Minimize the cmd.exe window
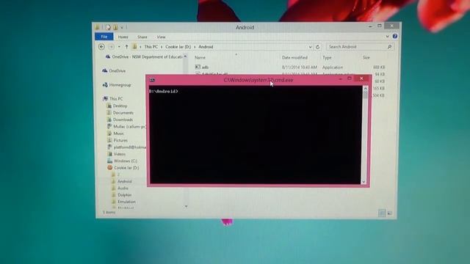The width and height of the screenshot is (470, 264). coord(340,78)
